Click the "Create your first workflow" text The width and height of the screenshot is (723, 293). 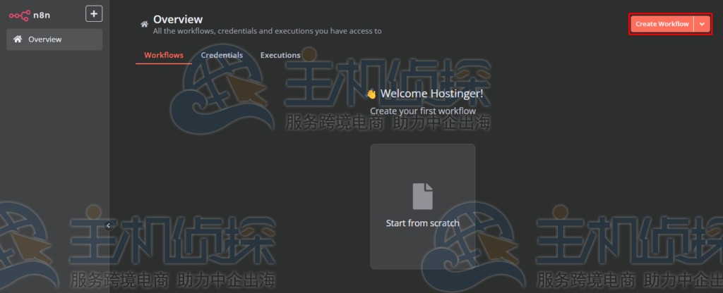click(x=423, y=111)
